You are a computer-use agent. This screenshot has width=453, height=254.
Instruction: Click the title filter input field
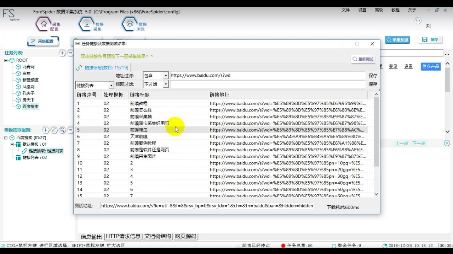268,84
